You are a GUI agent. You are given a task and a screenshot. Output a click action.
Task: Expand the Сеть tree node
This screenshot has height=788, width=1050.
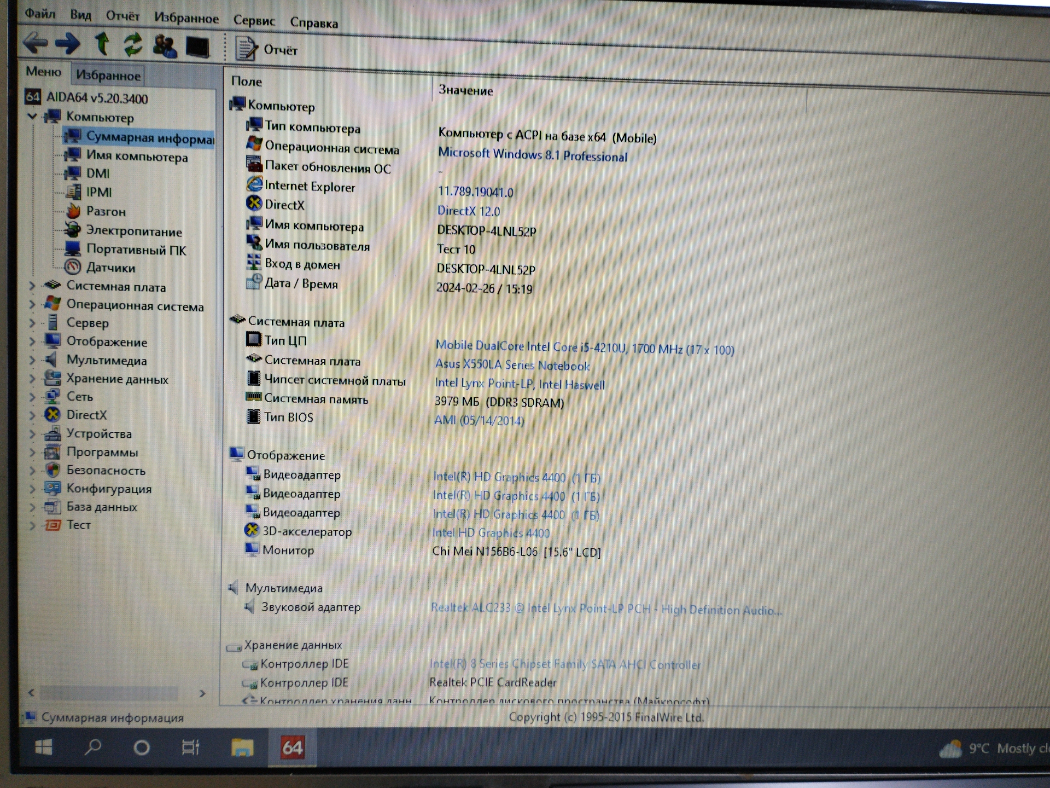coord(32,397)
